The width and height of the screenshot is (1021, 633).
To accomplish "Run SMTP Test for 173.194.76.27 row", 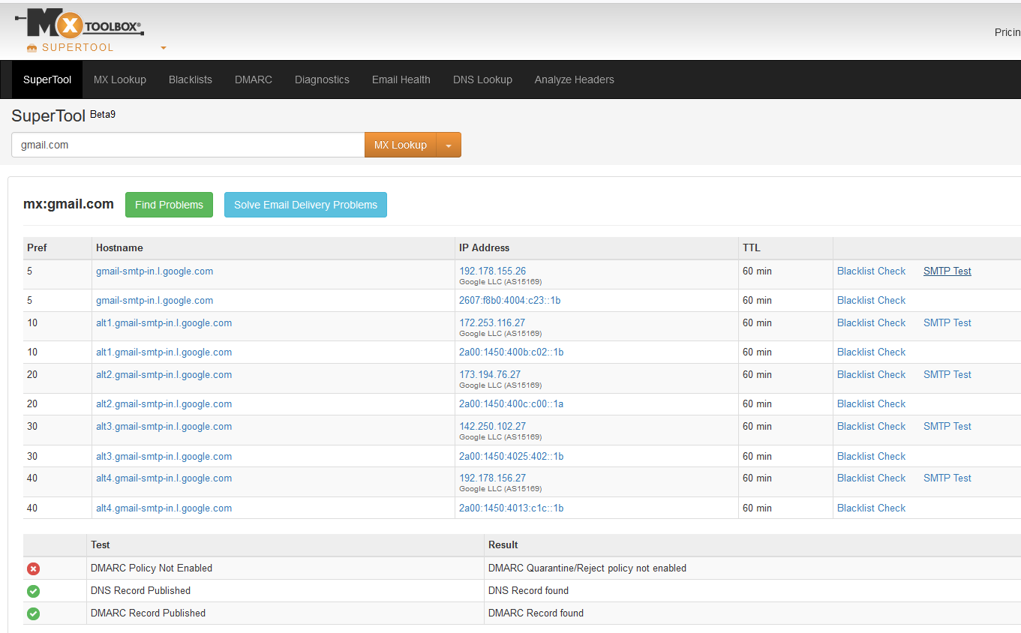I will tap(947, 375).
